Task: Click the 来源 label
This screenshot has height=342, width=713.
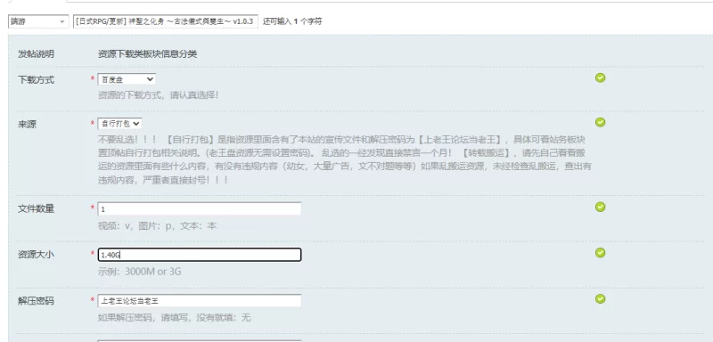Action: 27,125
